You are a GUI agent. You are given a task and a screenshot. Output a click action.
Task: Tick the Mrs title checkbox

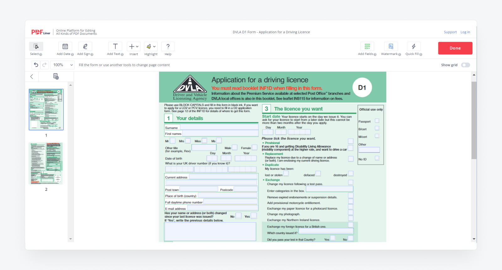tap(188, 141)
